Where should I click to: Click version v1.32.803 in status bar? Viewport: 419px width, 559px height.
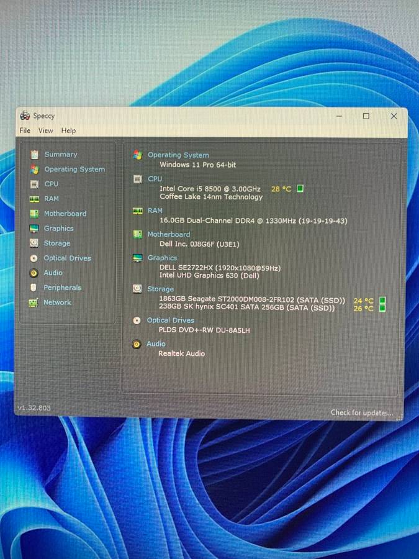coord(34,408)
